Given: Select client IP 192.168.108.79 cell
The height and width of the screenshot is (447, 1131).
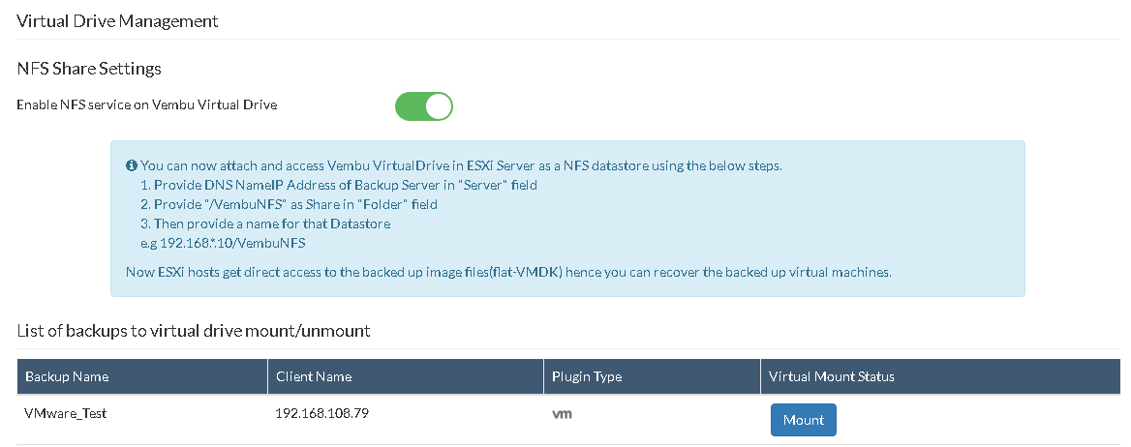Looking at the screenshot, I should pyautogui.click(x=322, y=414).
